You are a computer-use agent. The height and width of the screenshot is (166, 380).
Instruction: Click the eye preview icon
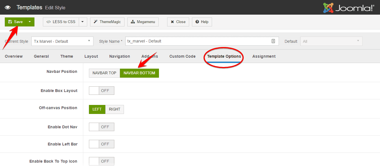[7, 7]
